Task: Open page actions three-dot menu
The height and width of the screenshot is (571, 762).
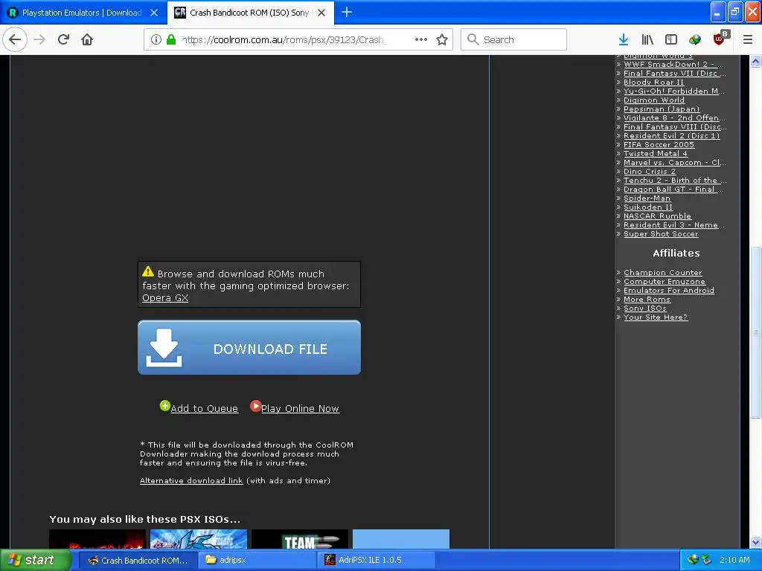Action: point(421,39)
